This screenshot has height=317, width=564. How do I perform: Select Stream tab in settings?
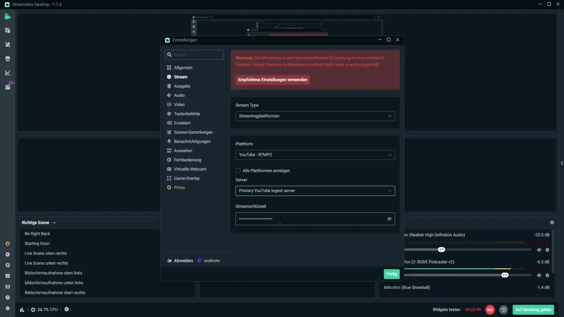point(181,77)
